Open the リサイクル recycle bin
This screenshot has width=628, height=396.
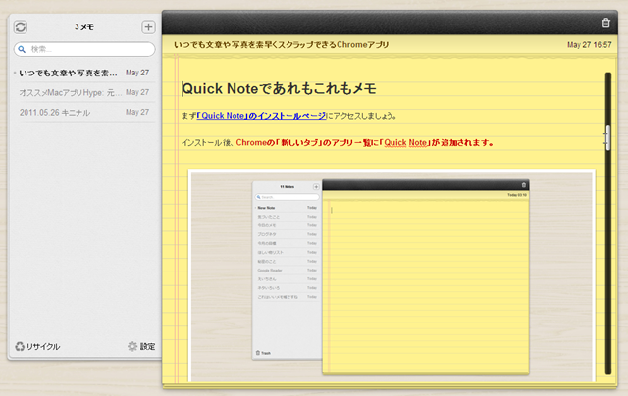37,346
